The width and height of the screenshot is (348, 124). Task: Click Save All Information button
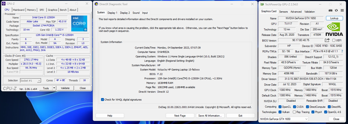[210, 116]
